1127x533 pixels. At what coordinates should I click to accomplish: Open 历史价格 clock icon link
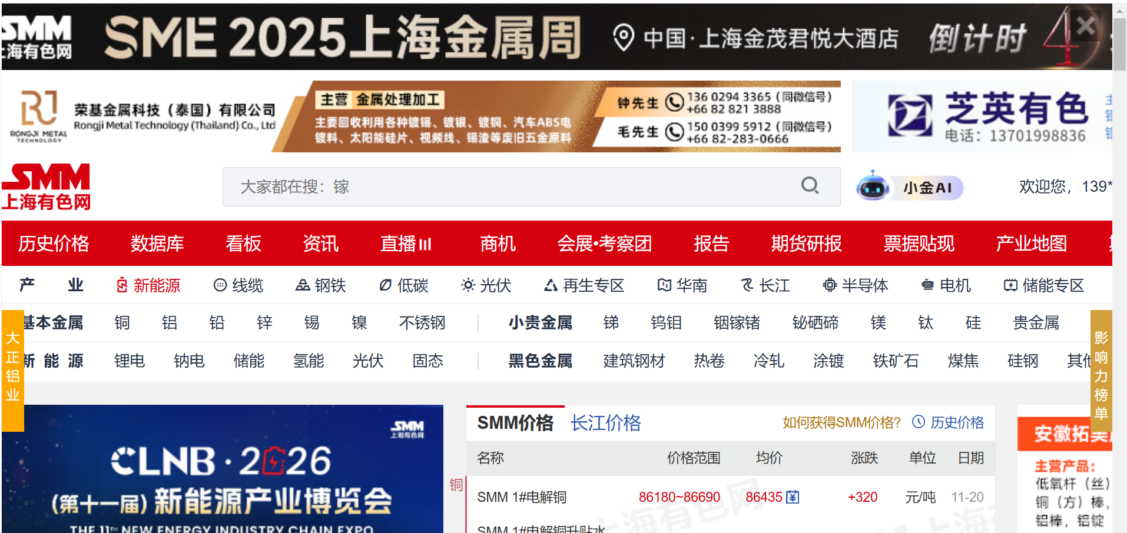point(948,422)
